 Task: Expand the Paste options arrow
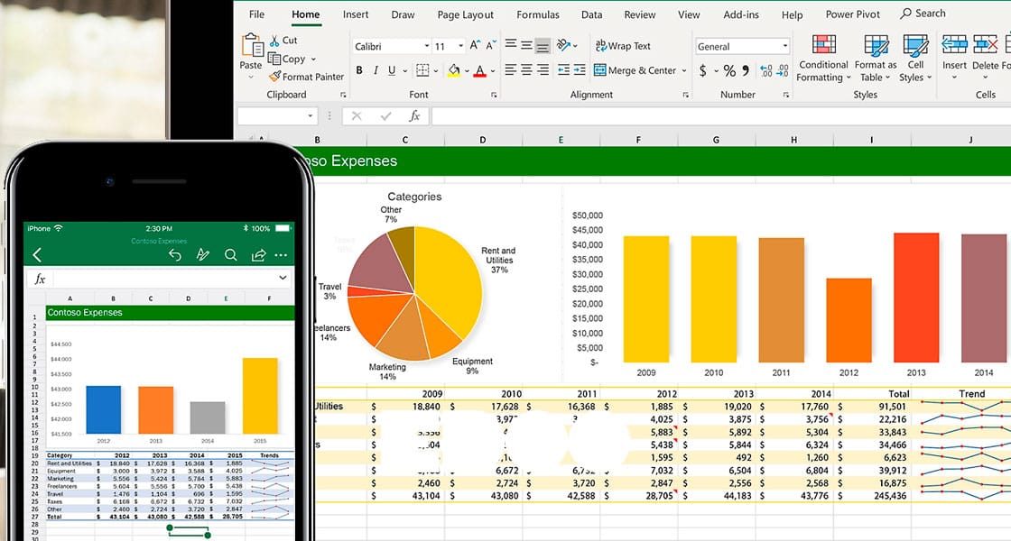click(x=251, y=78)
